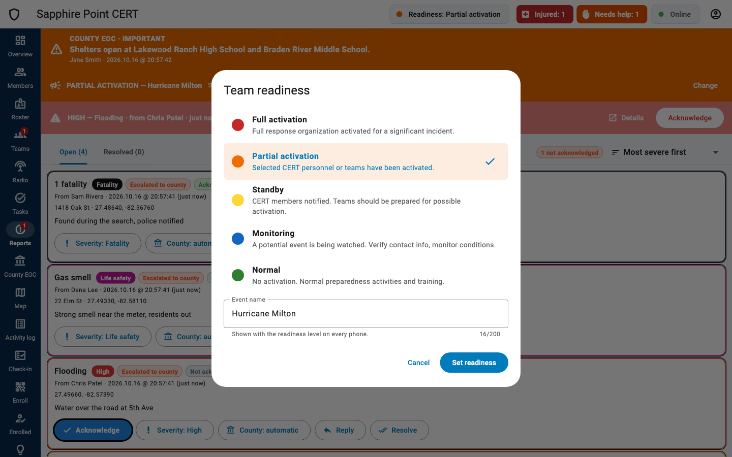Select the Standby readiness level
The height and width of the screenshot is (457, 732).
click(366, 200)
